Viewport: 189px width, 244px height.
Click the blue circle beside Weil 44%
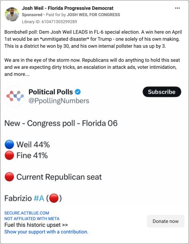click(x=9, y=145)
